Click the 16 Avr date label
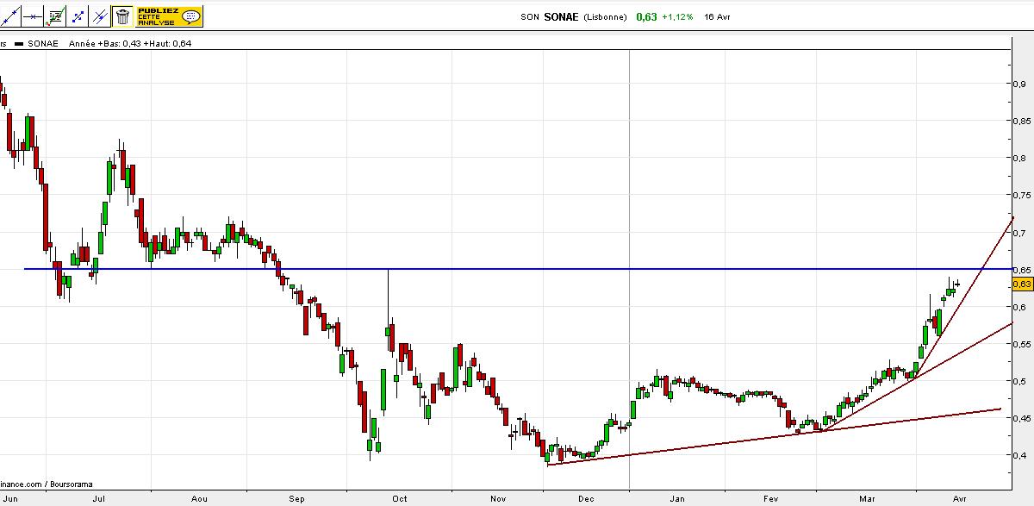Screen dimensions: 1034x506 tap(717, 16)
